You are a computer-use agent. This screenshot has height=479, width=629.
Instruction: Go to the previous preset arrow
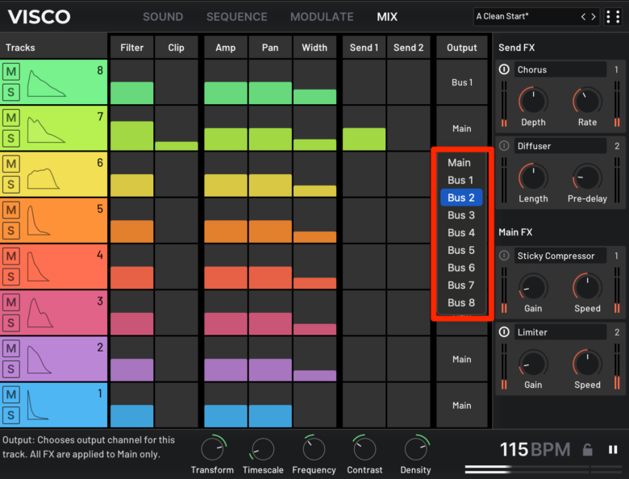point(585,16)
